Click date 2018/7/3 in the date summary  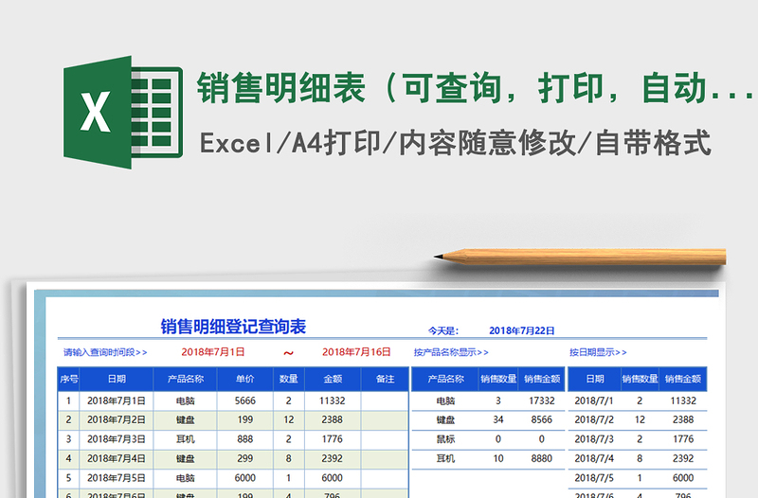click(x=594, y=439)
